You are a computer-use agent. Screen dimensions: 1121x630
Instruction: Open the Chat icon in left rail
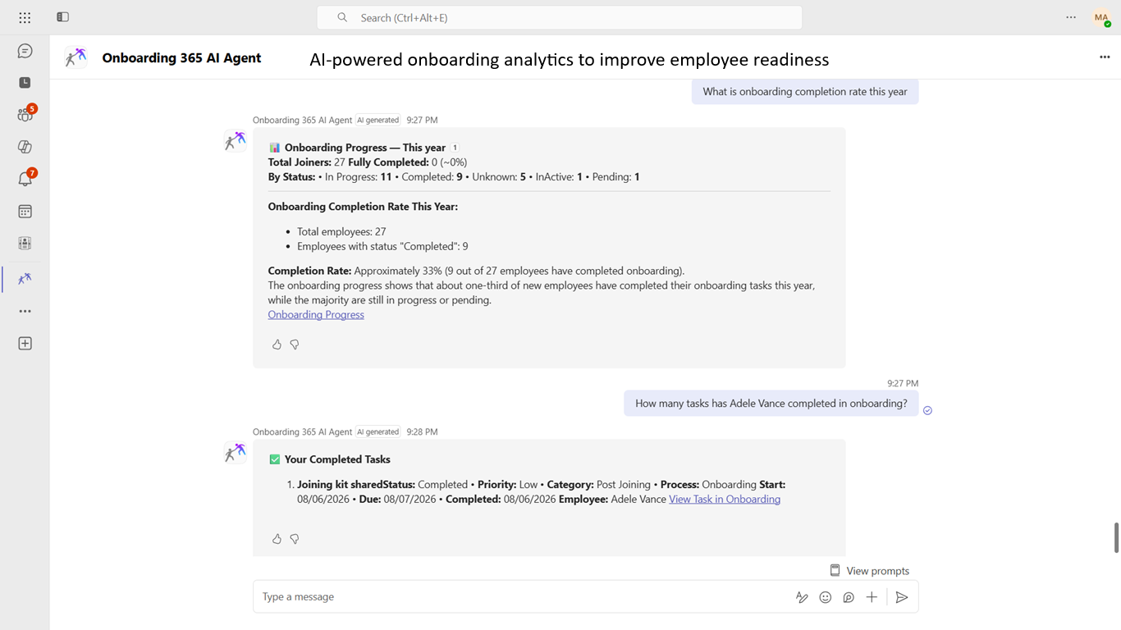(x=25, y=51)
